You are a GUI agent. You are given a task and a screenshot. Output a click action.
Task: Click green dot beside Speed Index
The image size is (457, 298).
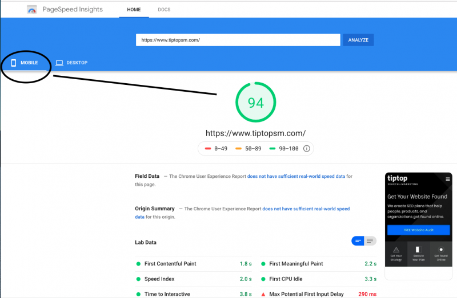pos(138,279)
